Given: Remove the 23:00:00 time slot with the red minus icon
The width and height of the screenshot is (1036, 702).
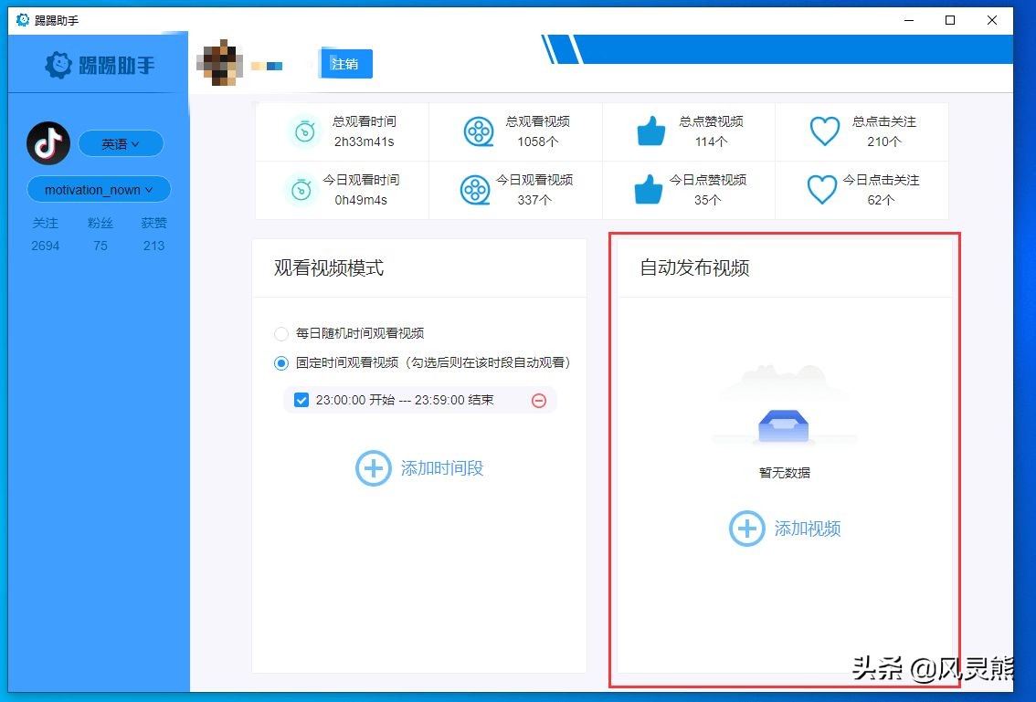Looking at the screenshot, I should click(538, 400).
